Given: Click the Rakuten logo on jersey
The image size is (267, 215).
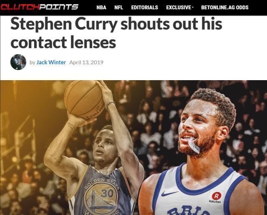Looking at the screenshot, I should (215, 197).
